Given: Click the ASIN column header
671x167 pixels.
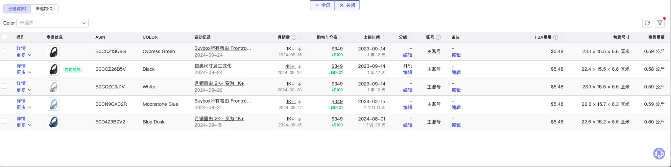Looking at the screenshot, I should (x=100, y=37).
